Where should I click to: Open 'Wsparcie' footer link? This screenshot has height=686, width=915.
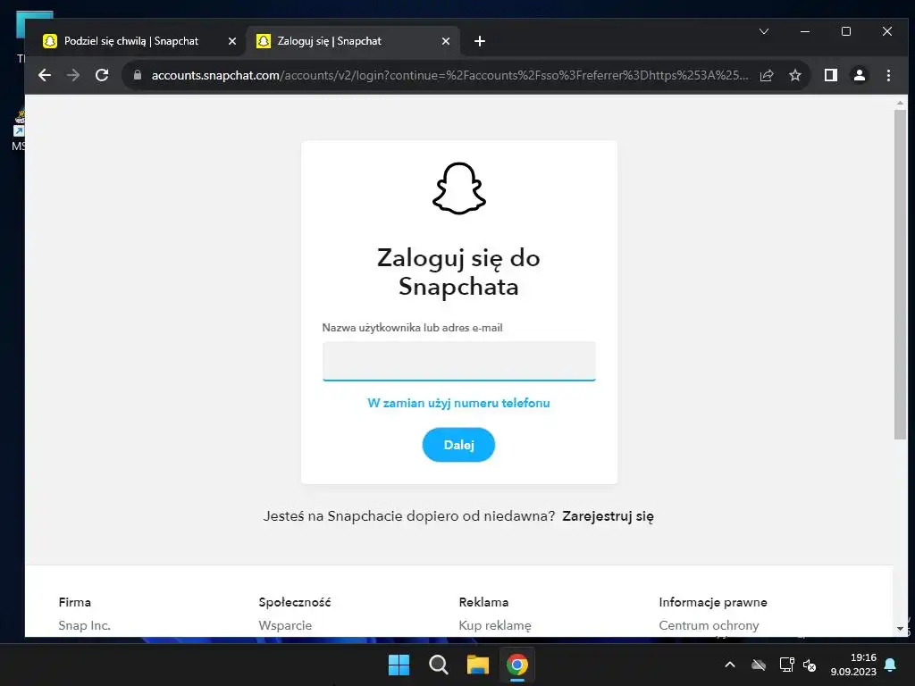point(285,625)
